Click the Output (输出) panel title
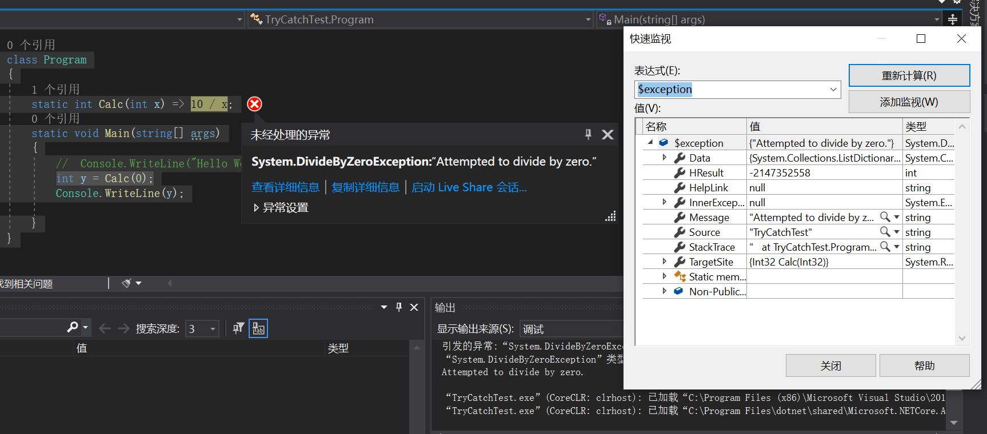This screenshot has width=987, height=434. (x=445, y=307)
